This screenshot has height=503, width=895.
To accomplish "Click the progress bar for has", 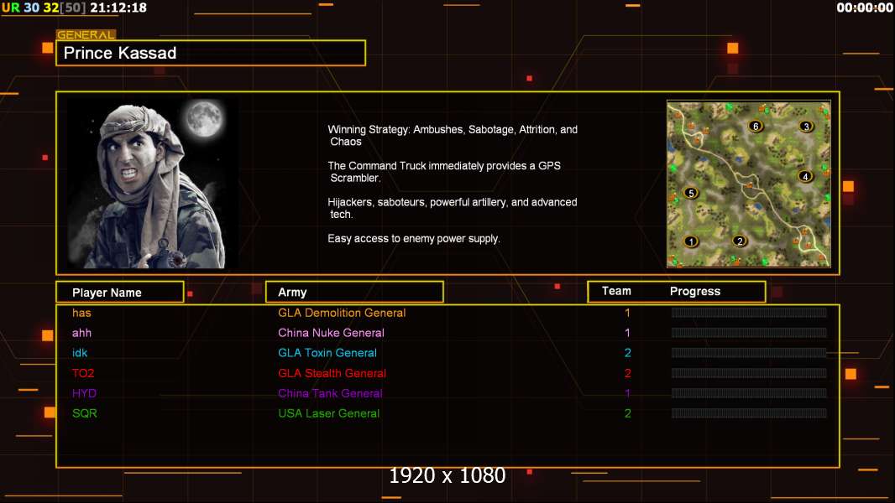I will pyautogui.click(x=749, y=312).
